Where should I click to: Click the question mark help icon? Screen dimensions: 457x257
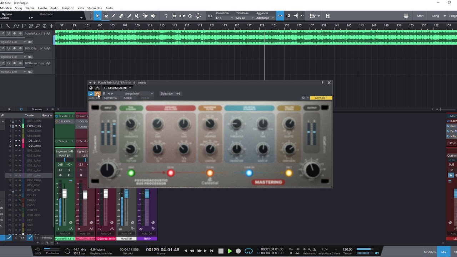click(166, 16)
